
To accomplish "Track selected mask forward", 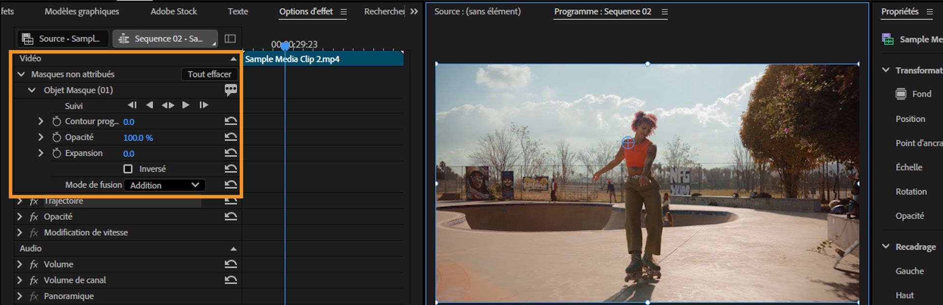I will [186, 105].
